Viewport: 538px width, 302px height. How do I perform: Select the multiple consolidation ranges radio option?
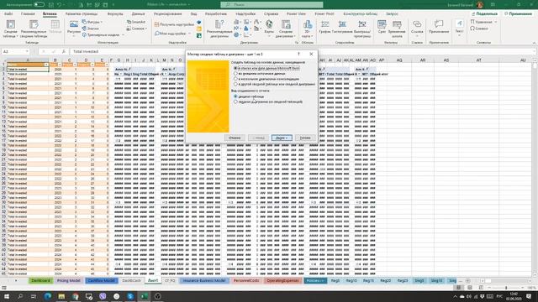click(235, 79)
